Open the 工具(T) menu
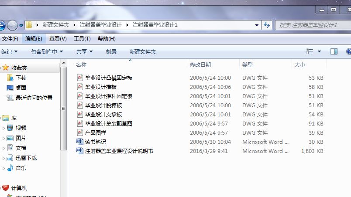 pyautogui.click(x=82, y=39)
